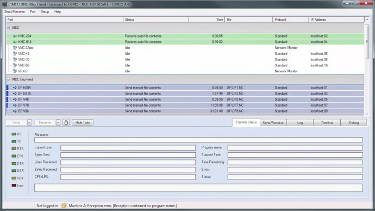The height and width of the screenshot is (211, 375).
Task: Open the Receive button dropdown arrow
Action: [x=58, y=122]
